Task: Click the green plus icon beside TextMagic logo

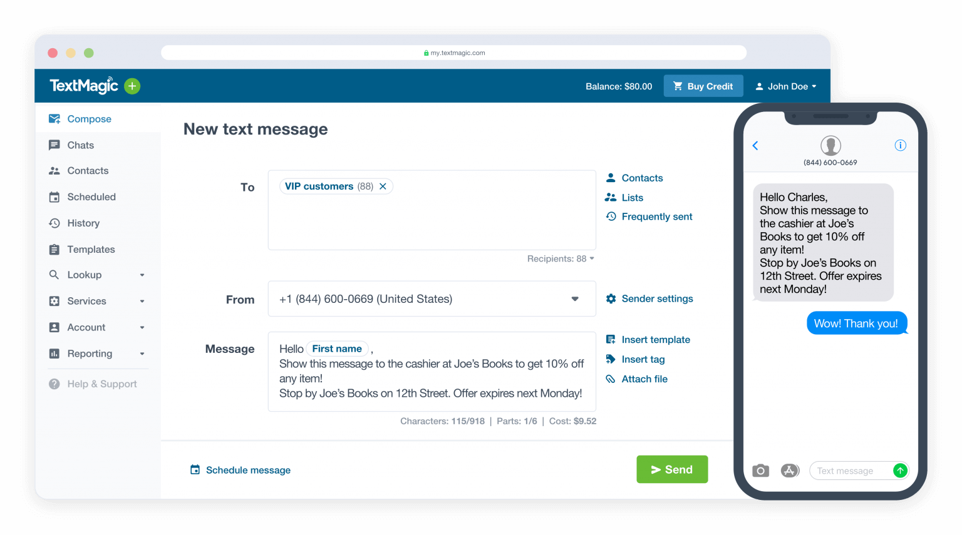Action: tap(132, 86)
